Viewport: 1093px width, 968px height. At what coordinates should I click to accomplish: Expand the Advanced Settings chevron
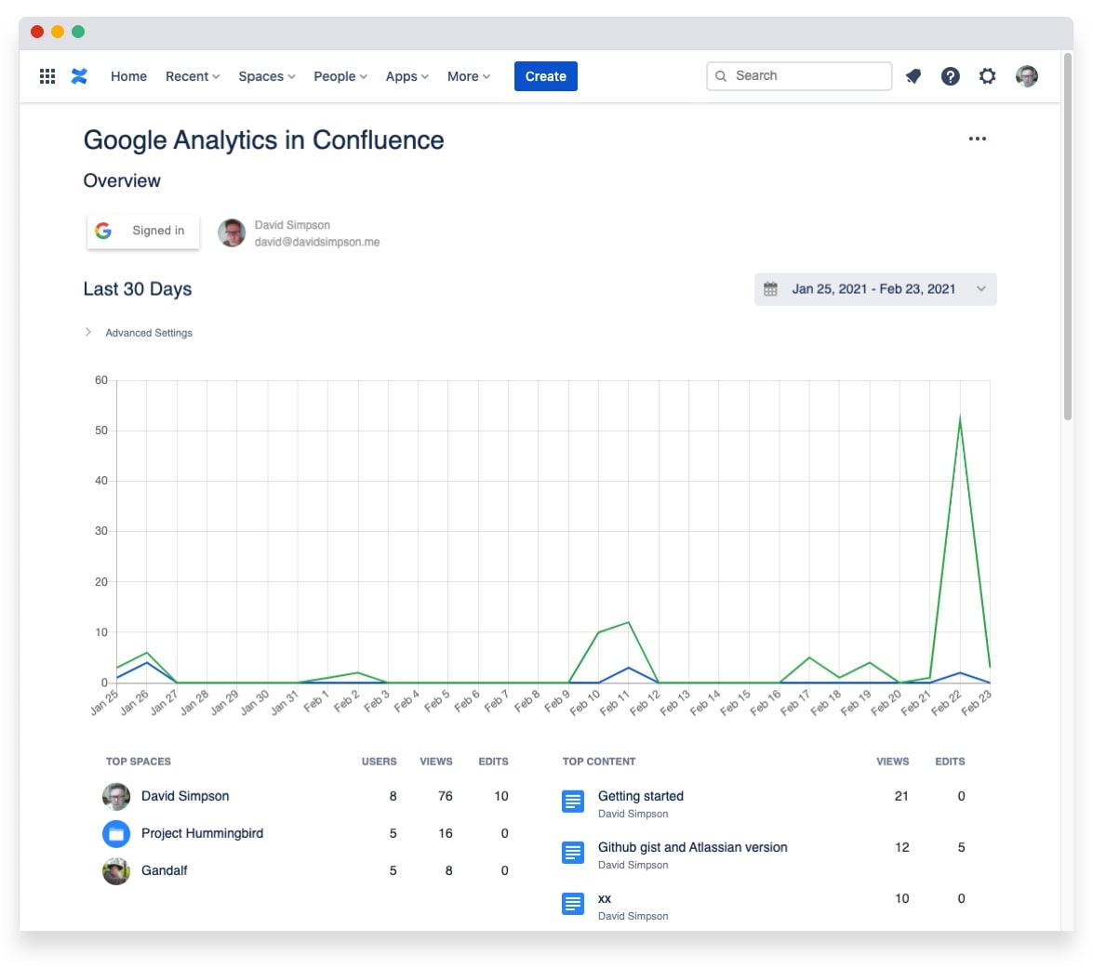(x=87, y=332)
